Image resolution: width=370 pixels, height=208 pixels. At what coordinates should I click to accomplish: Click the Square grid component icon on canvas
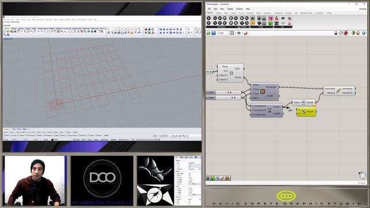231,73
